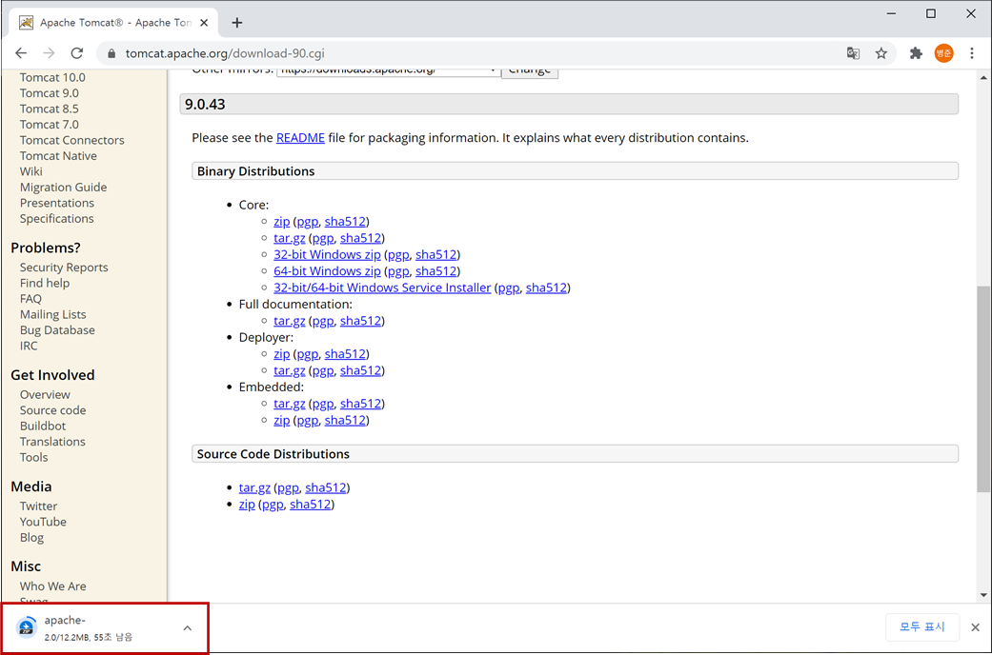Screen dimensions: 992x655
Task: Open the Other mirrors dropdown
Action: point(388,70)
